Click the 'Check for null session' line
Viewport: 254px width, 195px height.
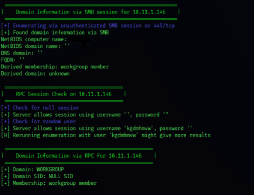pyautogui.click(x=40, y=108)
